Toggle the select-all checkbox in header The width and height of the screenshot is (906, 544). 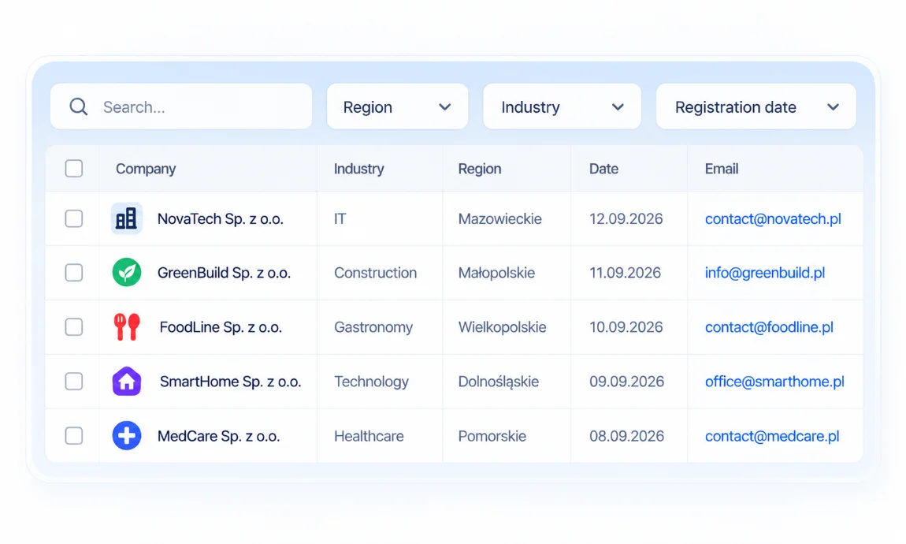(74, 168)
